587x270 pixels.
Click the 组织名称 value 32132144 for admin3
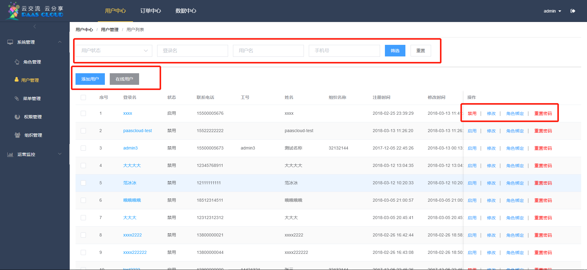point(338,148)
